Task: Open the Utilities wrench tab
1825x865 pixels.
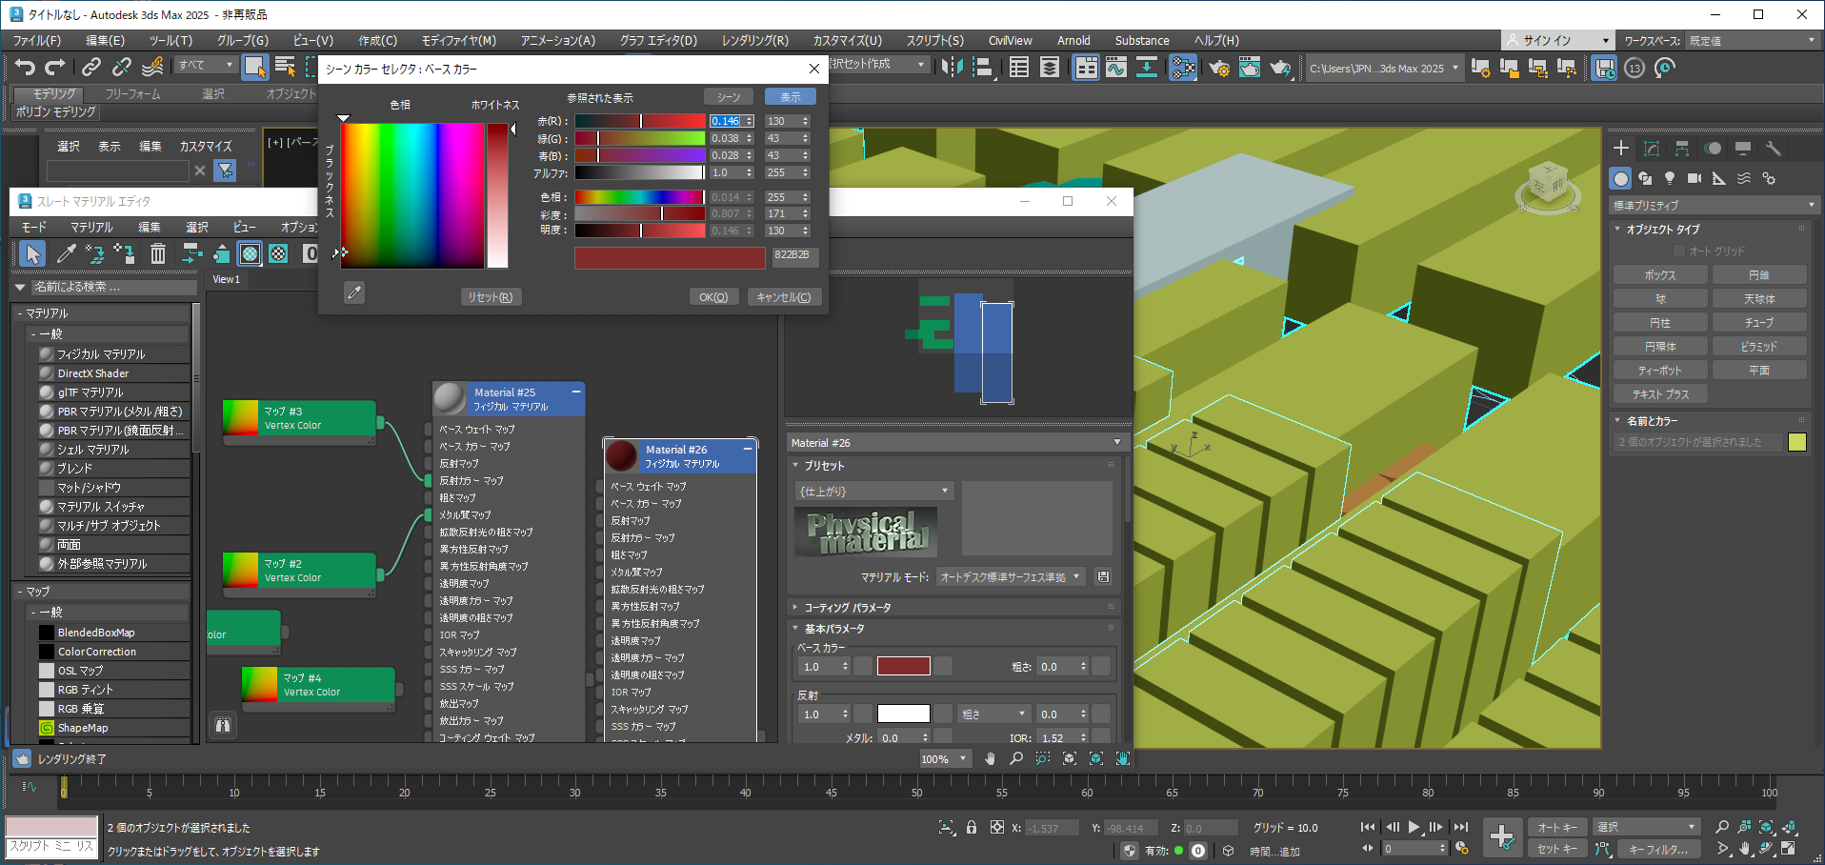Action: pyautogui.click(x=1774, y=149)
